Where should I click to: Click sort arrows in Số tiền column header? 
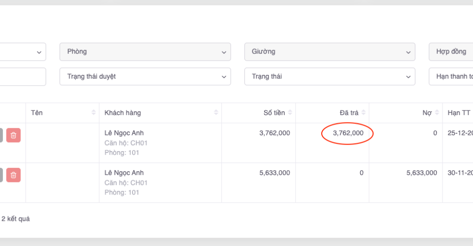[x=290, y=113]
